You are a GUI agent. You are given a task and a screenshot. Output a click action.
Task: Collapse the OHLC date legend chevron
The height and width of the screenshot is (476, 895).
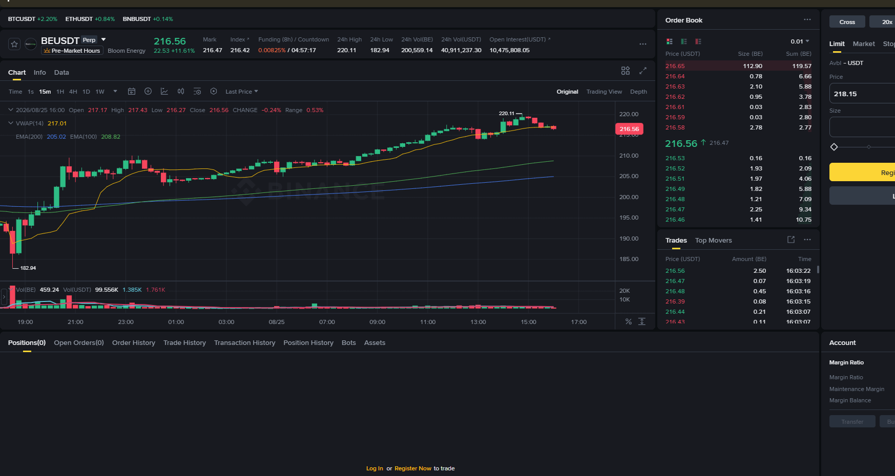(x=11, y=110)
